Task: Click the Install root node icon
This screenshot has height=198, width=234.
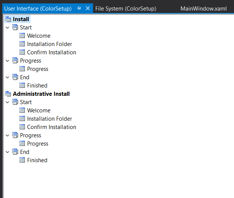Action: pyautogui.click(x=8, y=19)
